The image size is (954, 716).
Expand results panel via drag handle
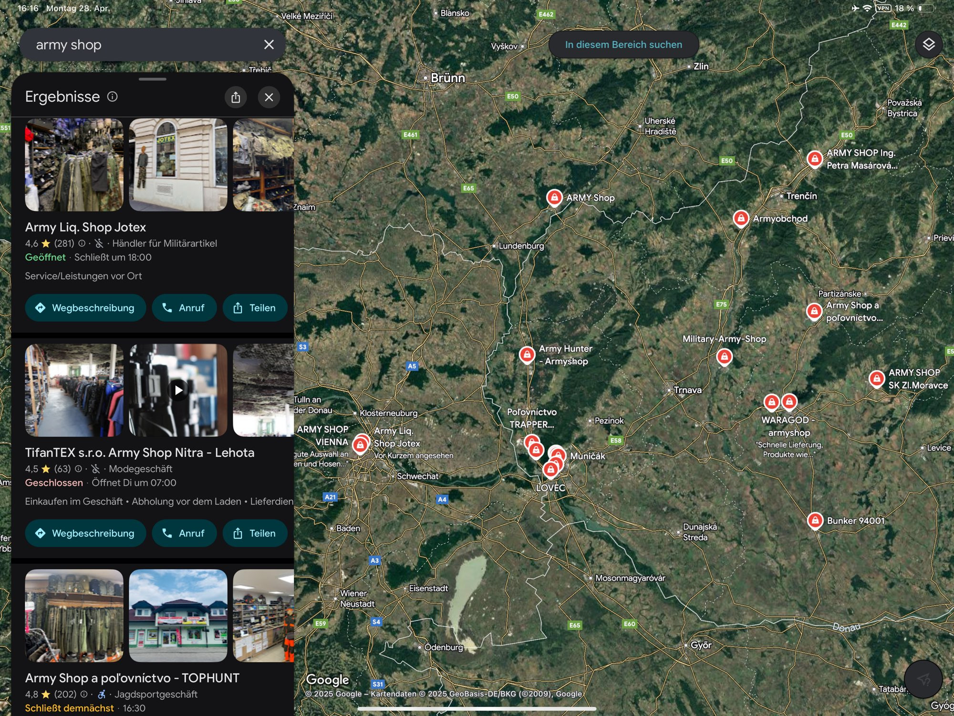[153, 79]
